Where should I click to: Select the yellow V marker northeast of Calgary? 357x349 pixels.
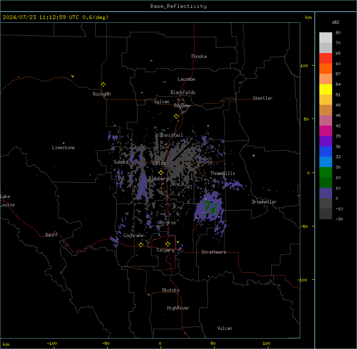coord(178,242)
